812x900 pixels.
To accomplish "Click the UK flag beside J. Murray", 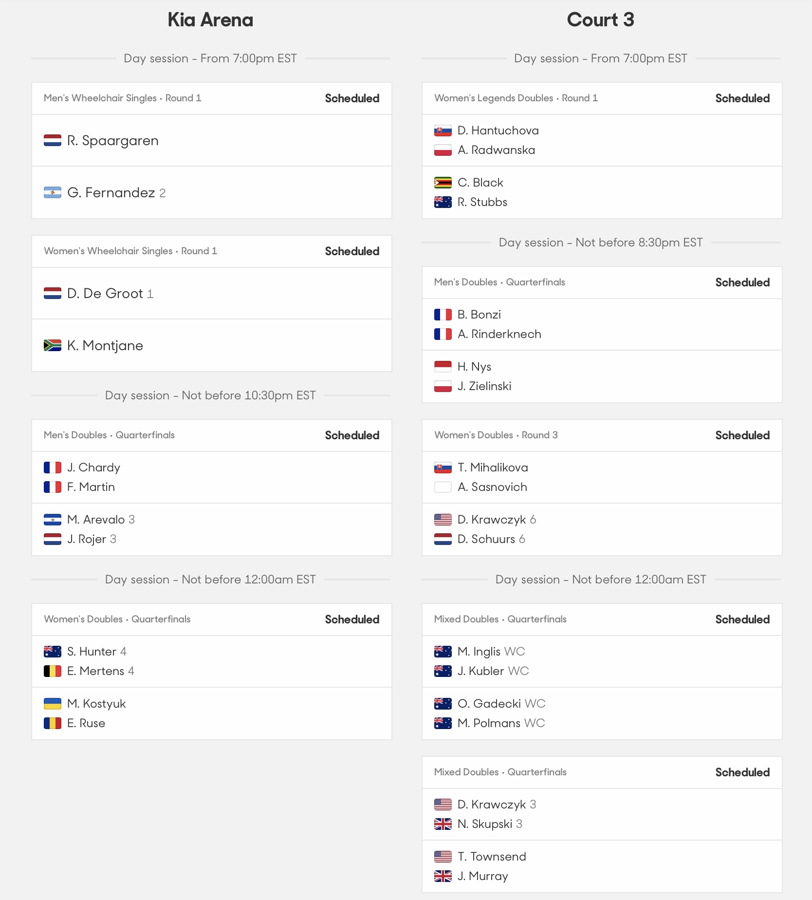I will 443,876.
